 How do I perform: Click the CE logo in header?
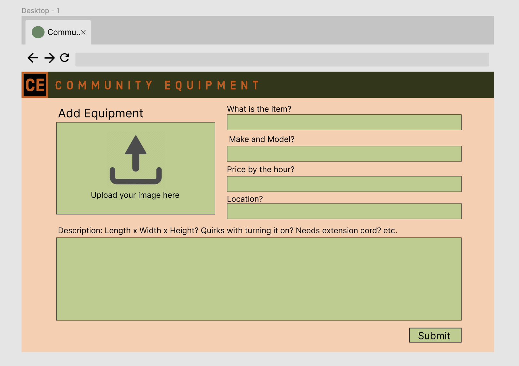[x=35, y=85]
